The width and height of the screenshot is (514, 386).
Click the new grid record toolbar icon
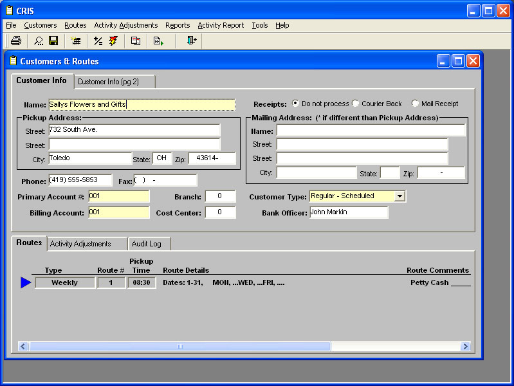[76, 41]
